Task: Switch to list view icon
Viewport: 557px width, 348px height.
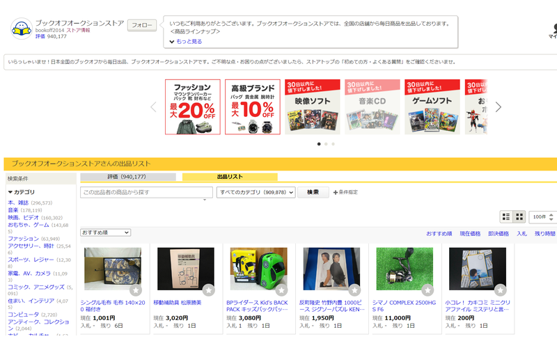Action: (506, 216)
